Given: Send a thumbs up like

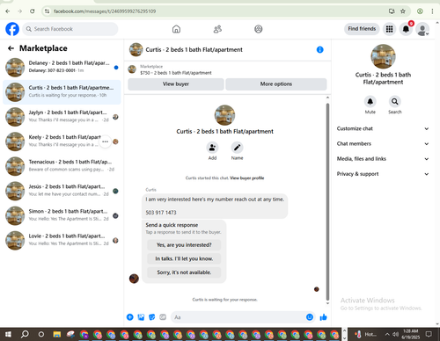Looking at the screenshot, I should [x=323, y=317].
